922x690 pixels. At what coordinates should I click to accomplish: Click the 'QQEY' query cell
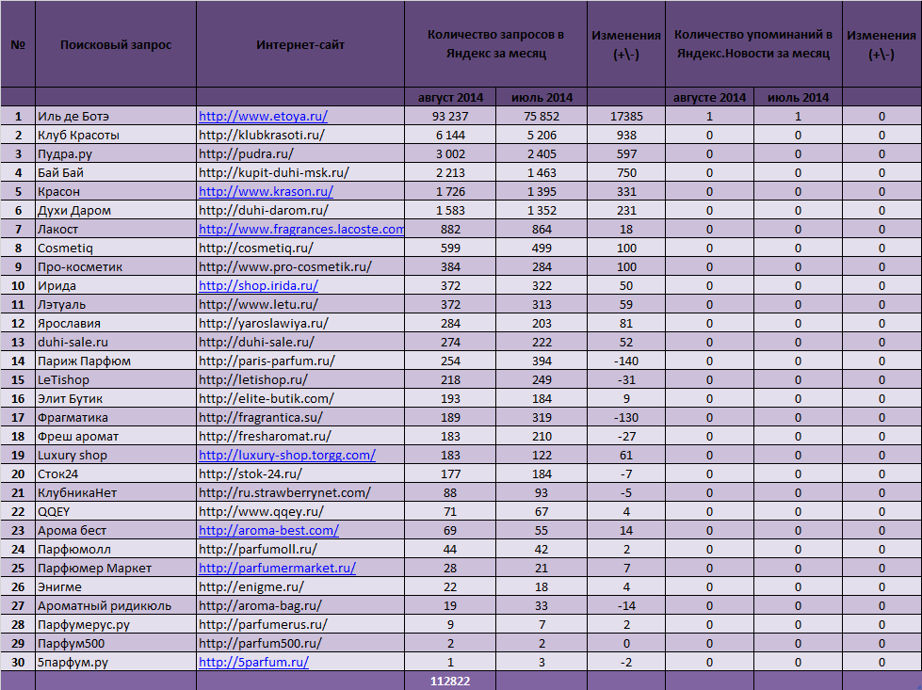(116, 511)
